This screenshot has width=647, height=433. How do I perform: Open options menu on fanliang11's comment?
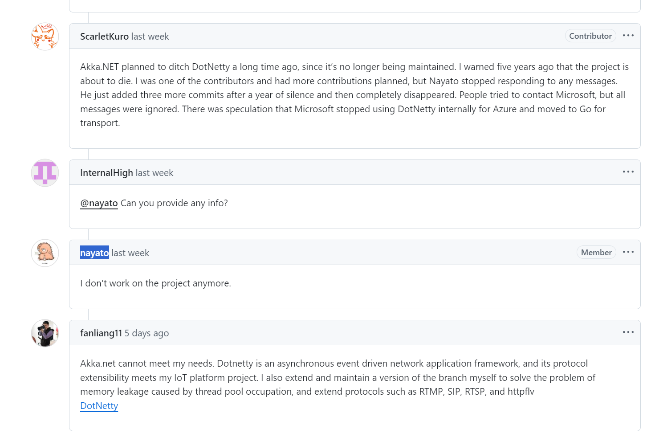(628, 332)
